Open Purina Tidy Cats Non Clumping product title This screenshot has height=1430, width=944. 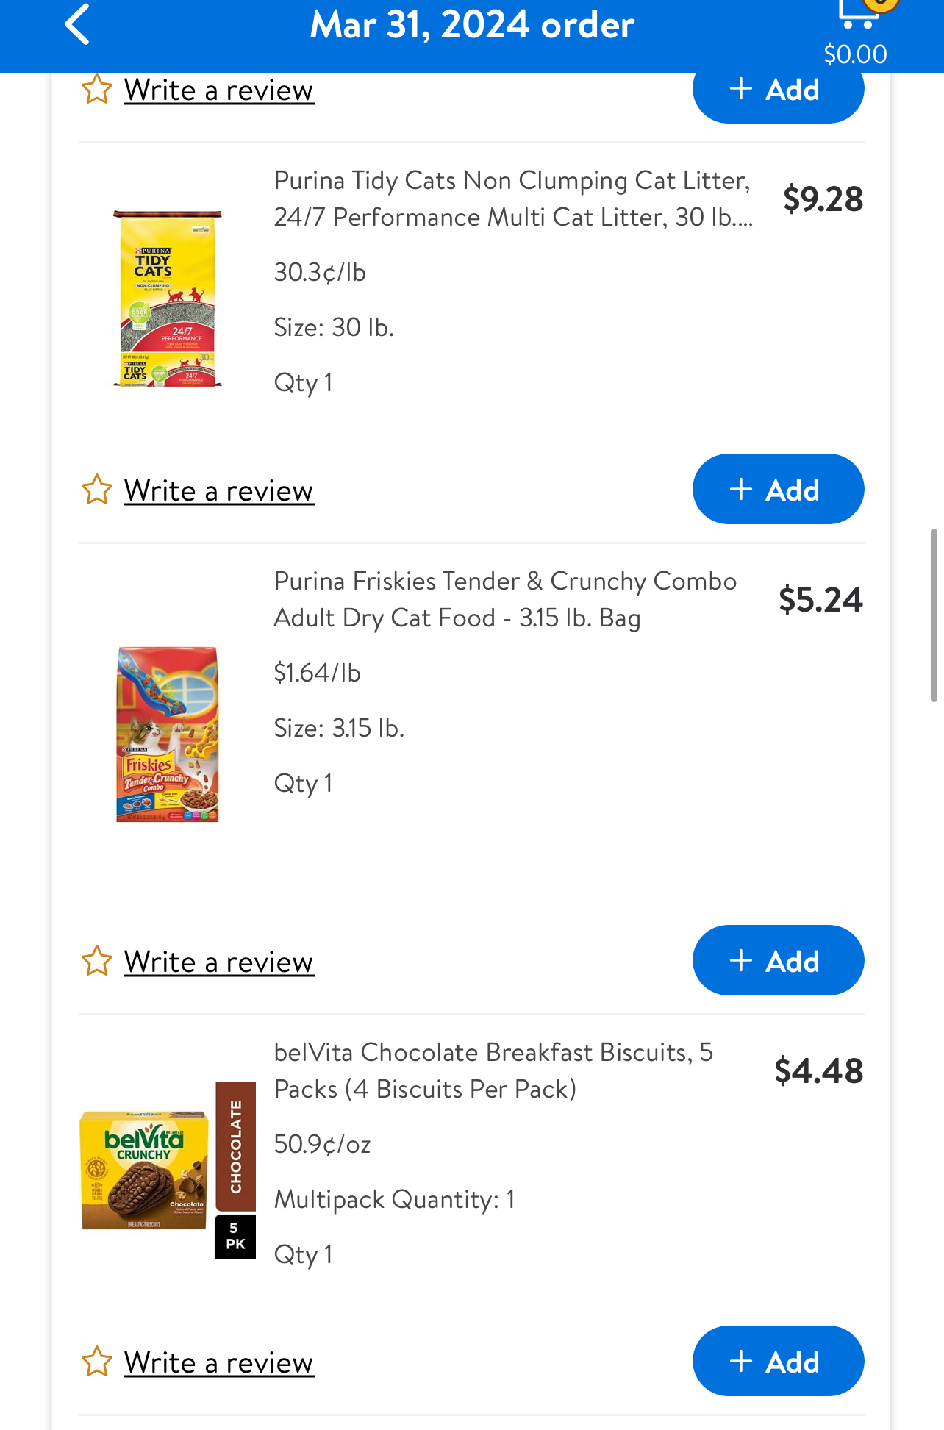(x=512, y=199)
